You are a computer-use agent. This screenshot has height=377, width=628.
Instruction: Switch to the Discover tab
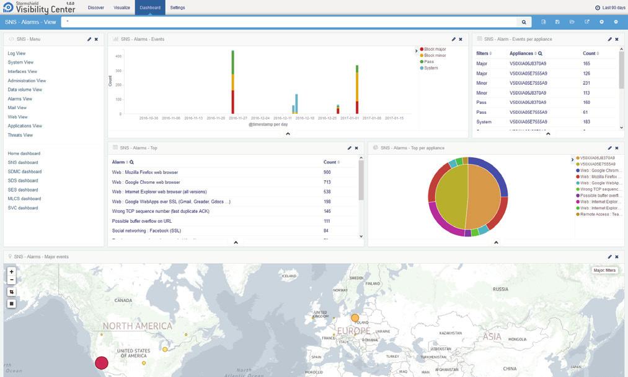(x=95, y=7)
